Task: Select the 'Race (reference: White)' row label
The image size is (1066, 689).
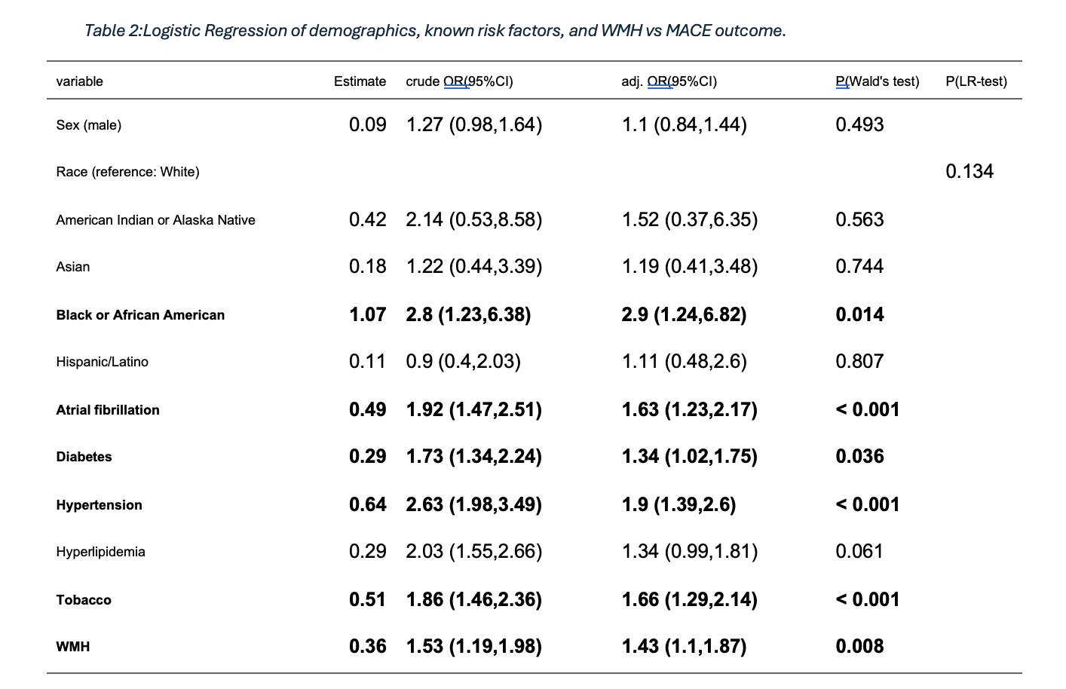Action: 127,172
